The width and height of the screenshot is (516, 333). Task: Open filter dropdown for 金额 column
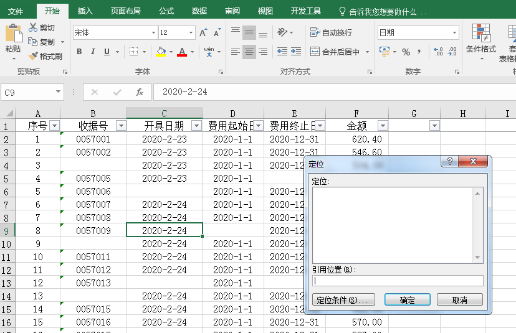pyautogui.click(x=383, y=126)
